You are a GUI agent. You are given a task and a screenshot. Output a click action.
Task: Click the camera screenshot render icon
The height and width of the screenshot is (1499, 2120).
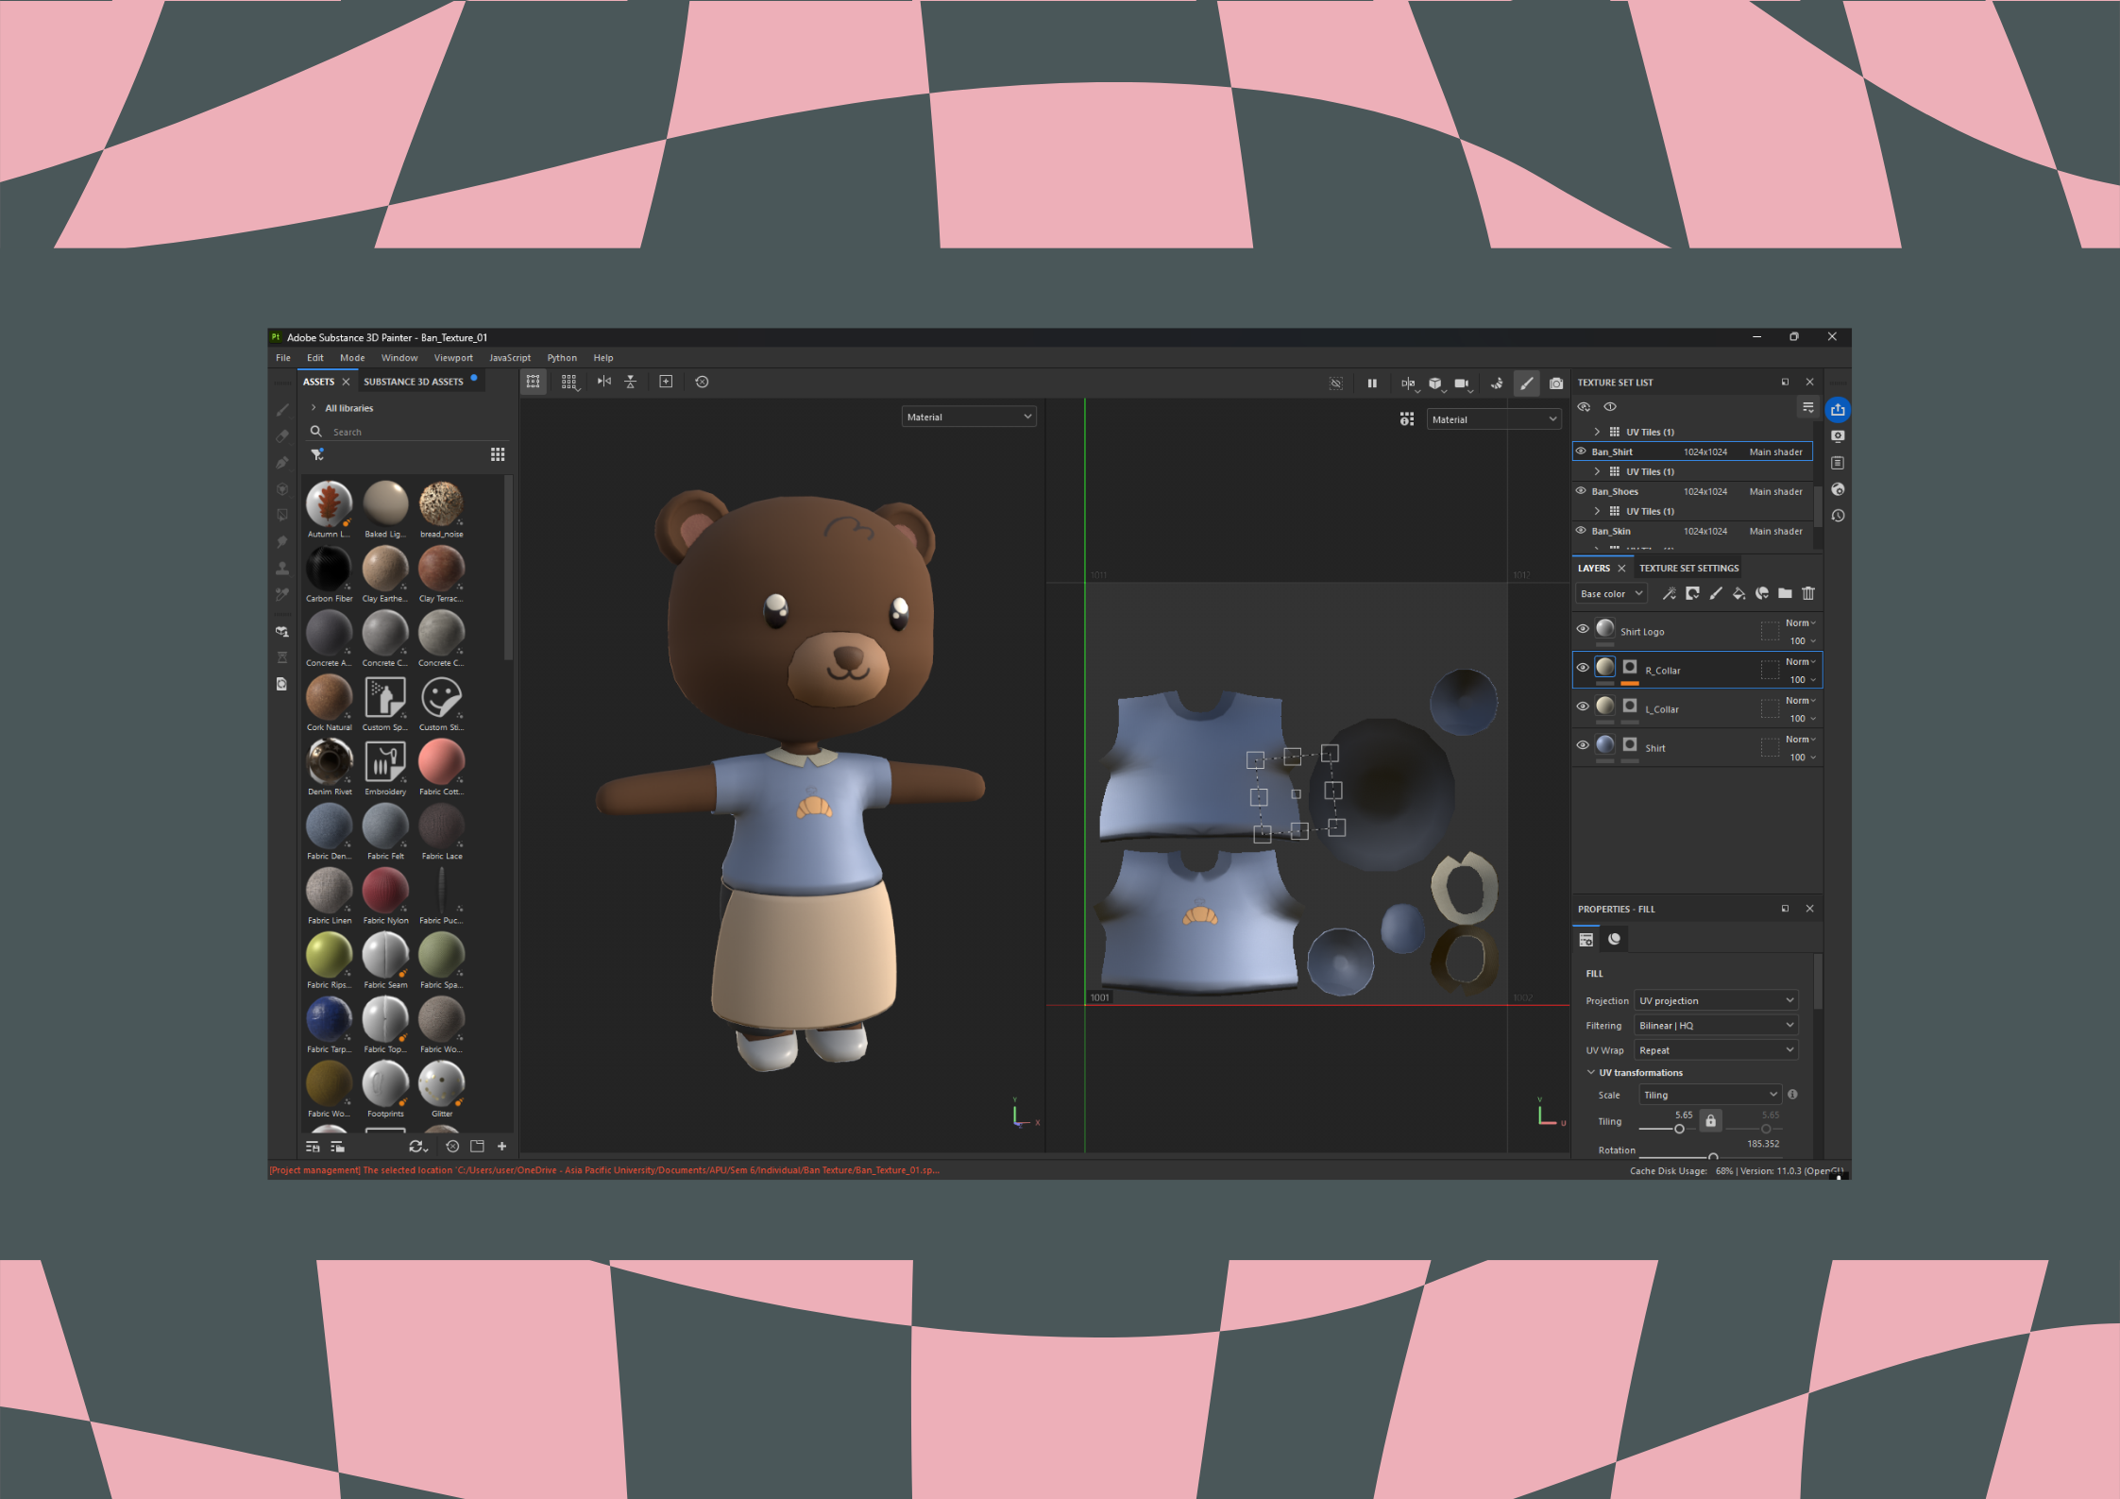(x=1556, y=383)
